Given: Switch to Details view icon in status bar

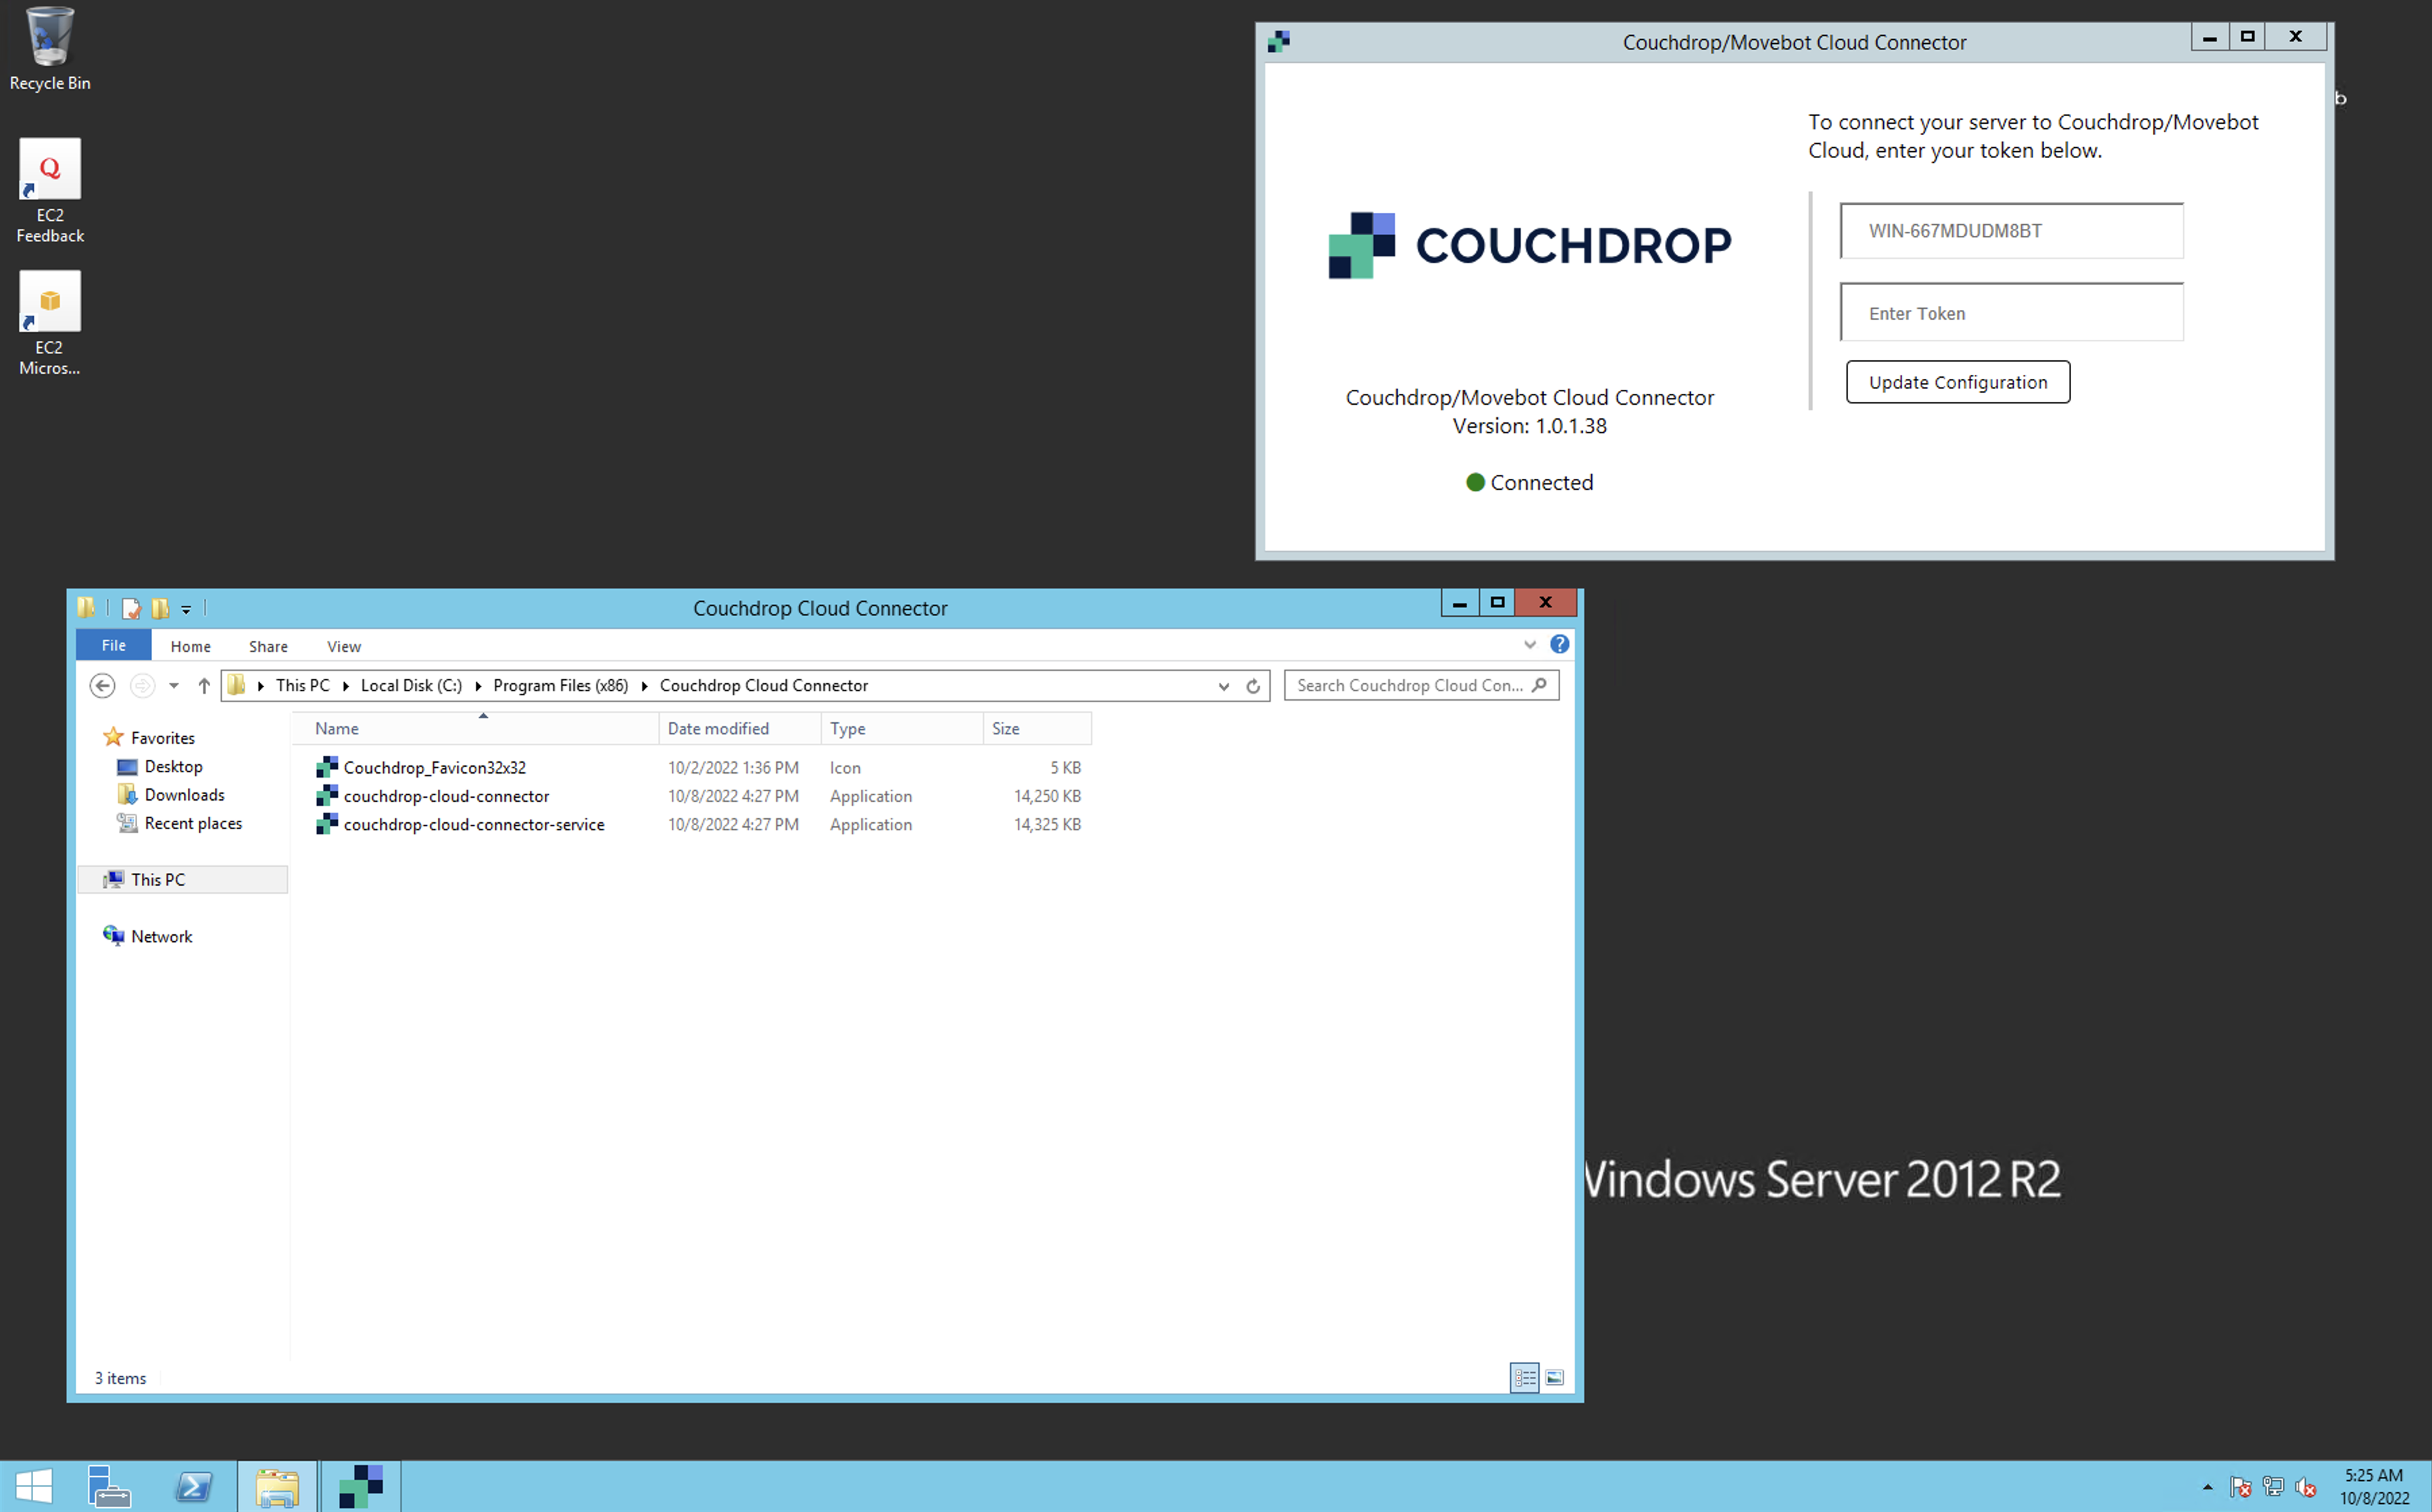Looking at the screenshot, I should [x=1525, y=1378].
